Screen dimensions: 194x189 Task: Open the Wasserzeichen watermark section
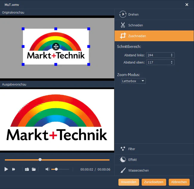pyautogui.click(x=154, y=170)
